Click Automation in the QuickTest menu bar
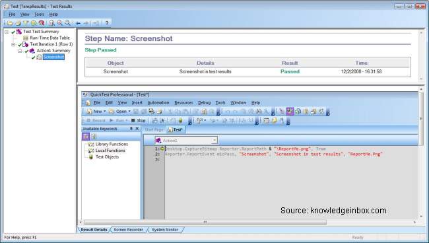 tap(158, 102)
